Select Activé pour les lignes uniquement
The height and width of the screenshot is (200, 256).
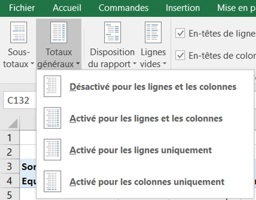click(145, 150)
